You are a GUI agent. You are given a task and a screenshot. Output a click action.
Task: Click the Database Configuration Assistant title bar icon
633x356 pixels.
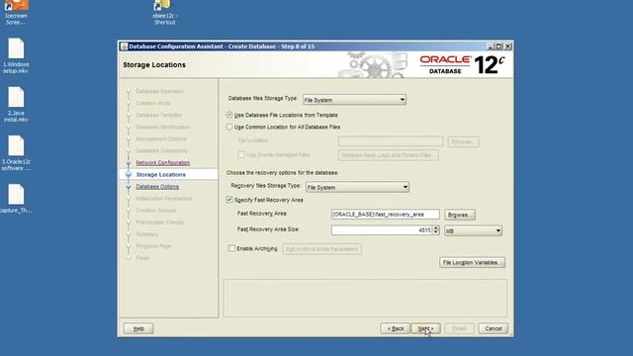(124, 46)
